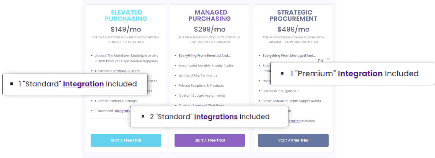Click the $299/mo price
This screenshot has height=158, width=435.
coord(210,29)
